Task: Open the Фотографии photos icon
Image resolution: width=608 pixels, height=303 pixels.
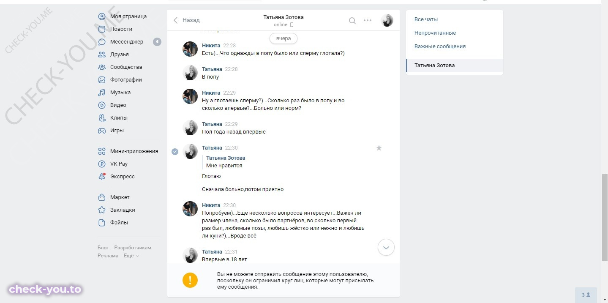Action: tap(102, 80)
